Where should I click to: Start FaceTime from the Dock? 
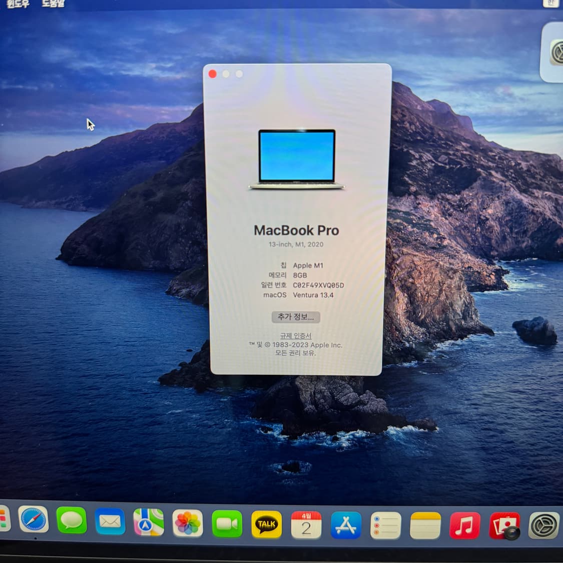[x=227, y=524]
